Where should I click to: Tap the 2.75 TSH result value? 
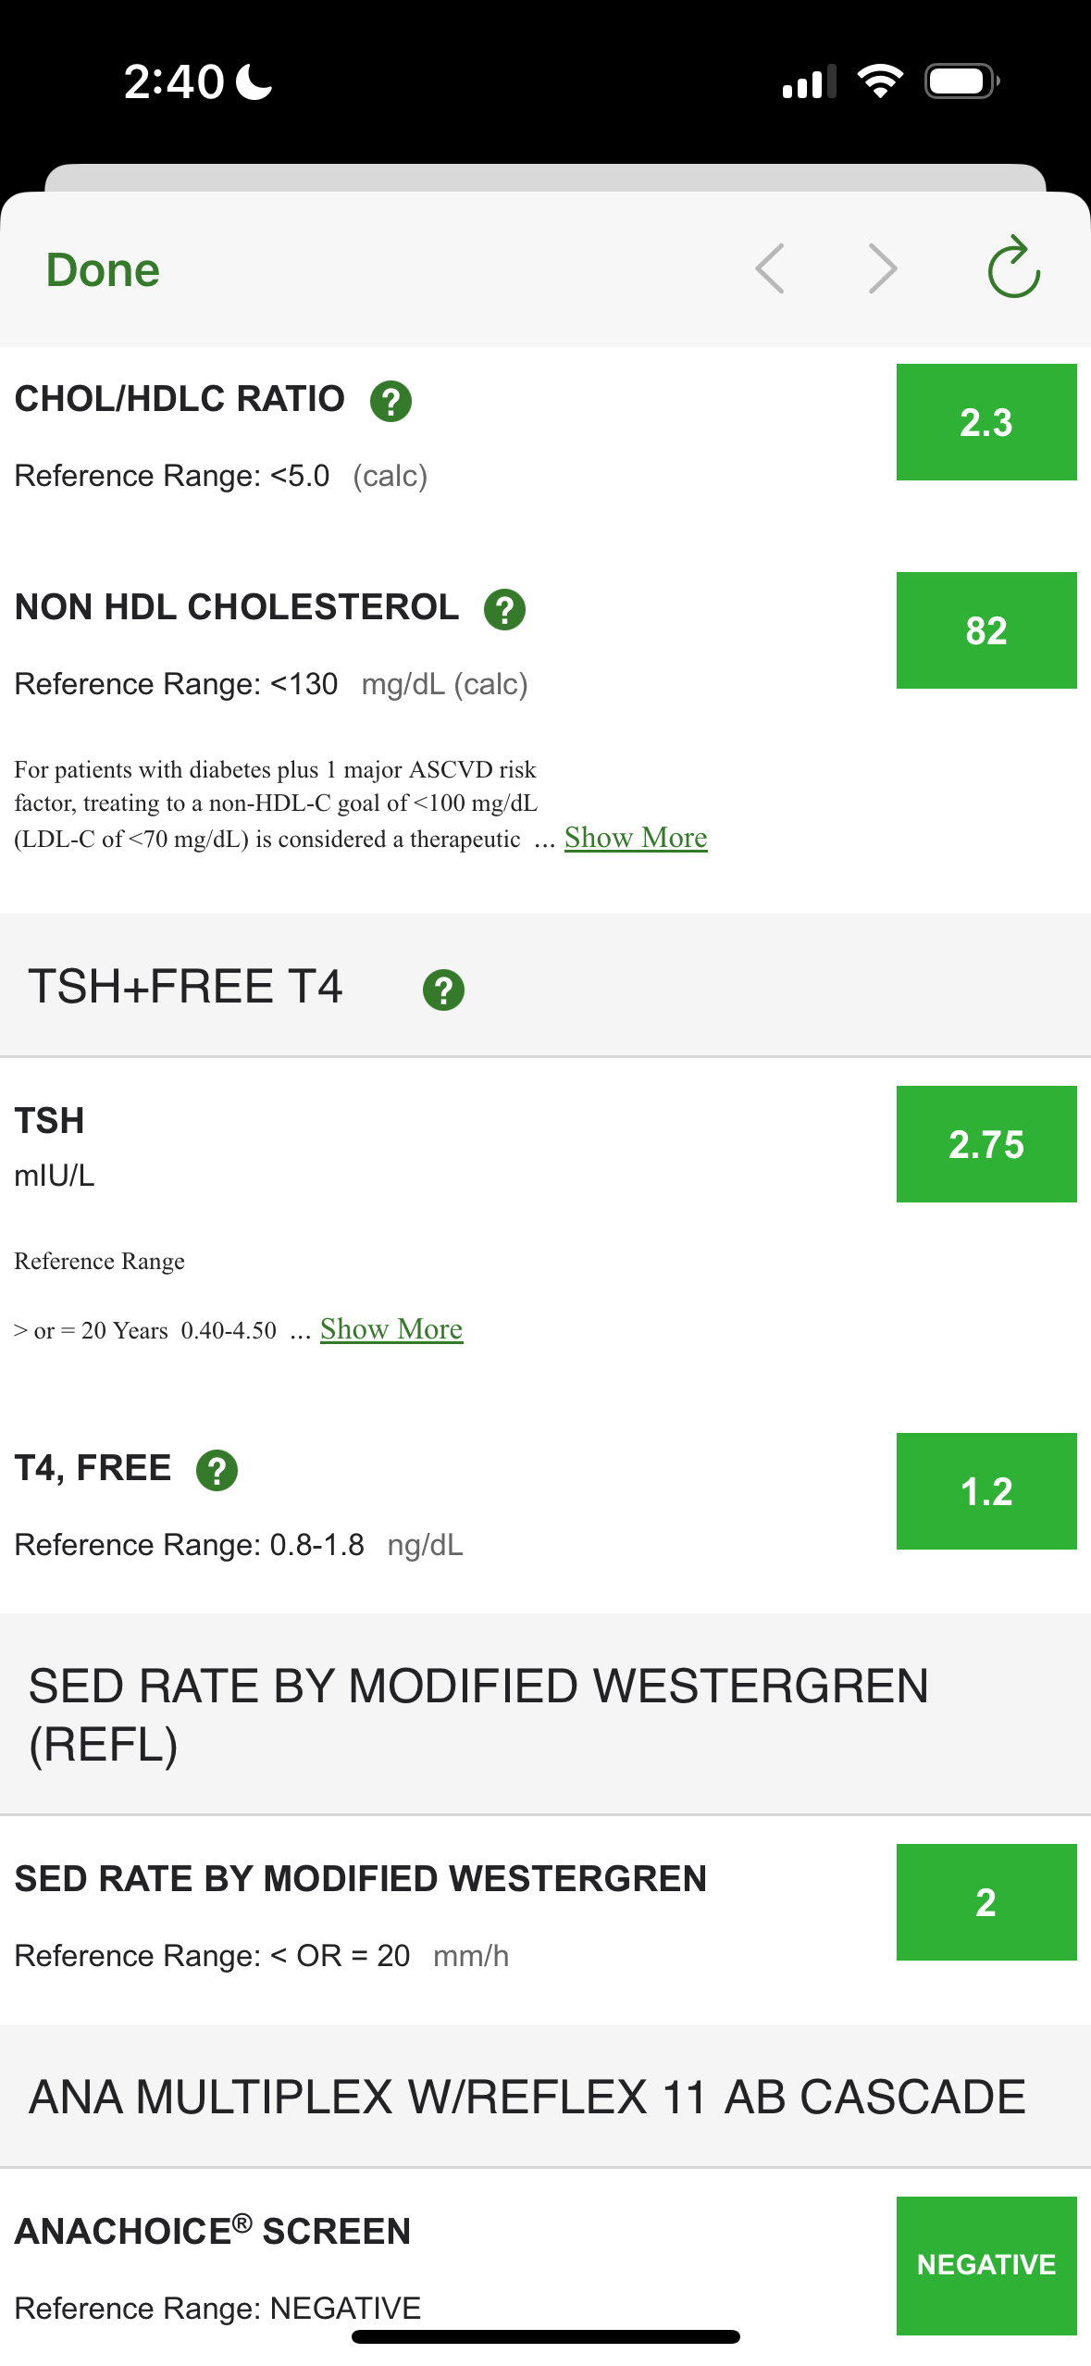tap(986, 1144)
